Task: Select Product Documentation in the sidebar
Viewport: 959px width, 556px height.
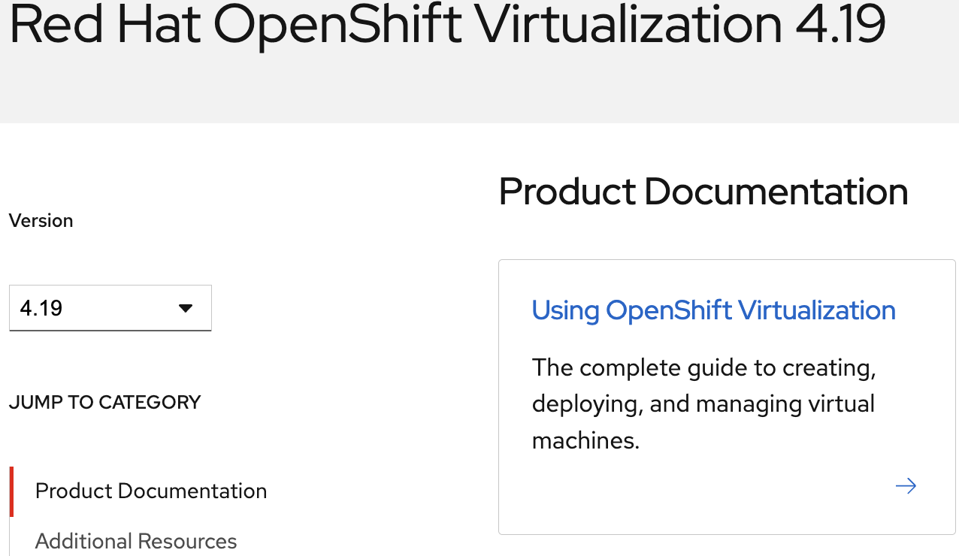Action: [x=151, y=491]
